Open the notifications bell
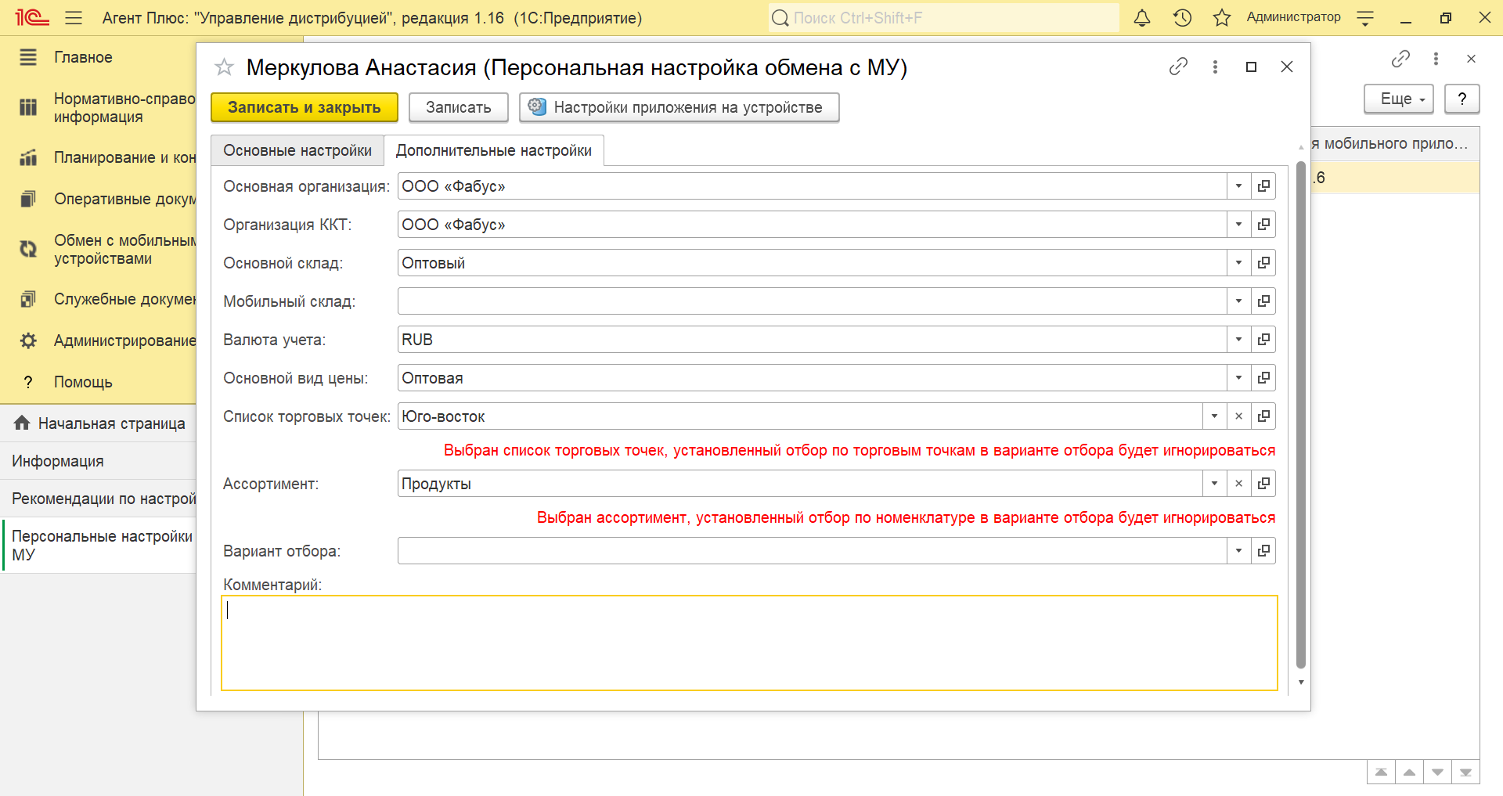 click(1142, 17)
